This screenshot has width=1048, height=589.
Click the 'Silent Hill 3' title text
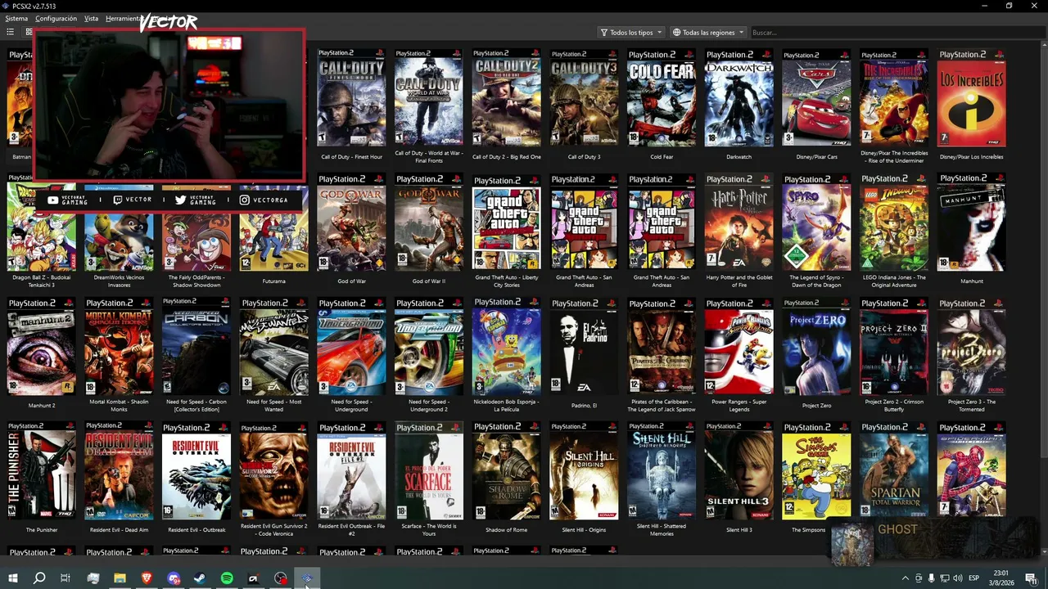coord(739,530)
